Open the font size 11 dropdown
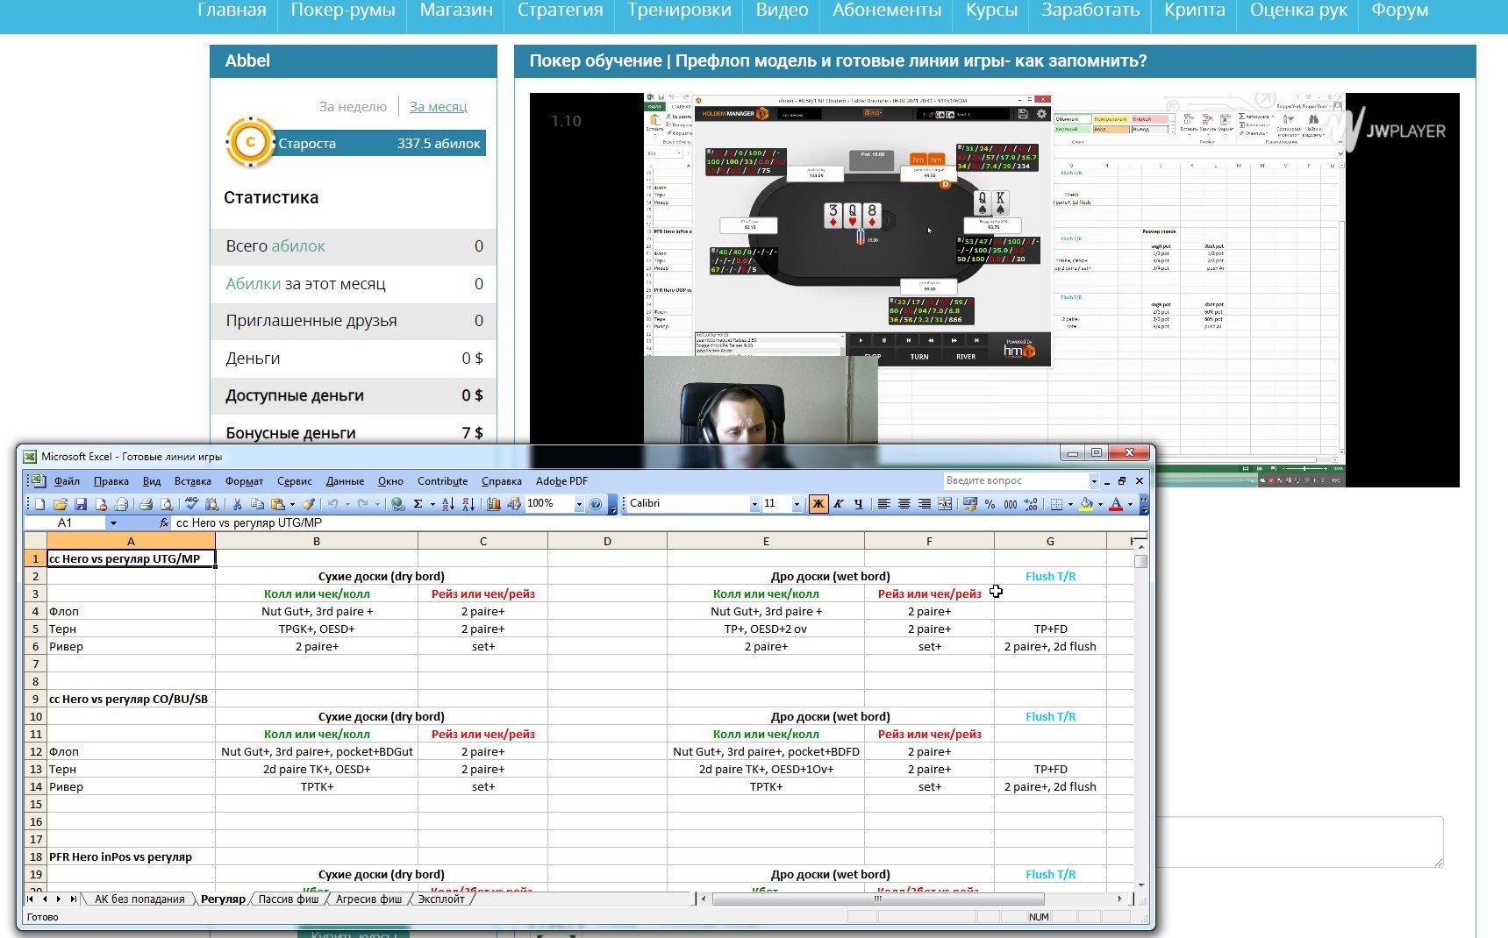The width and height of the screenshot is (1508, 938). (x=797, y=504)
